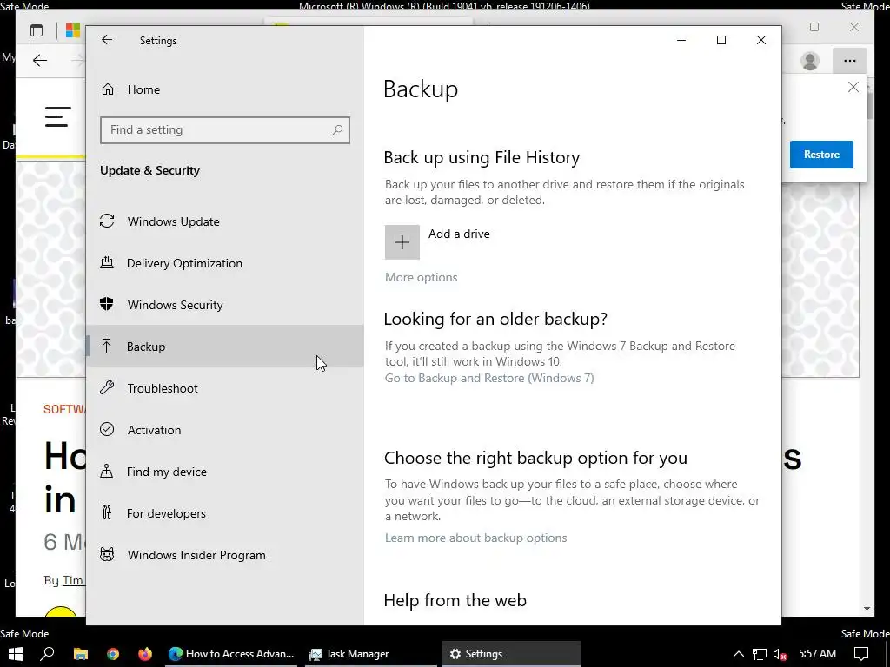Show hidden system tray icons
The width and height of the screenshot is (890, 667).
(739, 654)
